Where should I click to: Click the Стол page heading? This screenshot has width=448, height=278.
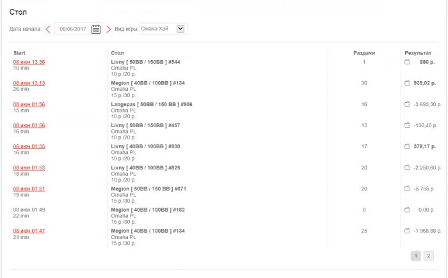pos(18,12)
